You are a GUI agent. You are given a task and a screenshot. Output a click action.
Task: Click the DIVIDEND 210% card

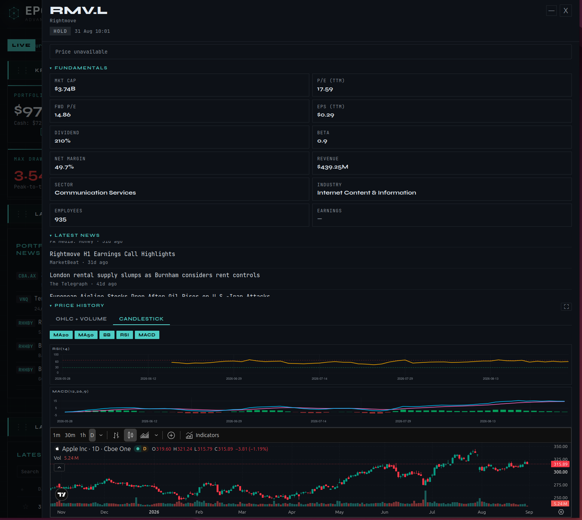click(x=179, y=137)
